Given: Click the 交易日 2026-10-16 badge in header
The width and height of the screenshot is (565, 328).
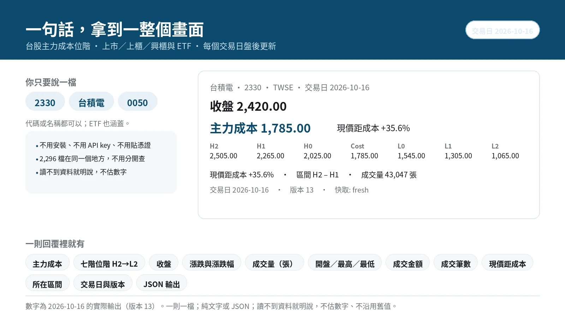Looking at the screenshot, I should (502, 30).
